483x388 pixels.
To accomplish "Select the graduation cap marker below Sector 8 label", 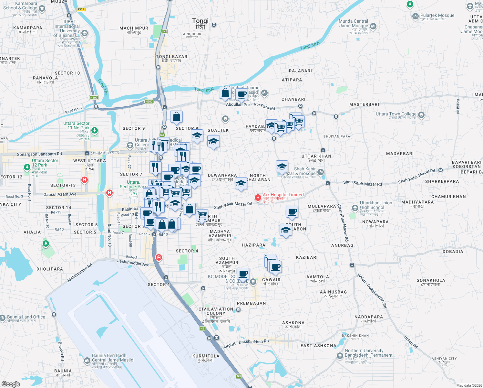I will pos(197,136).
